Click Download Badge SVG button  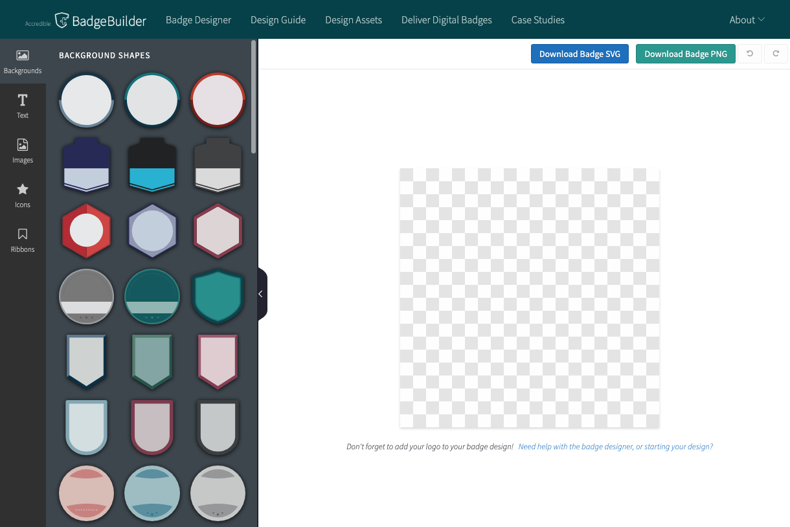pos(580,54)
